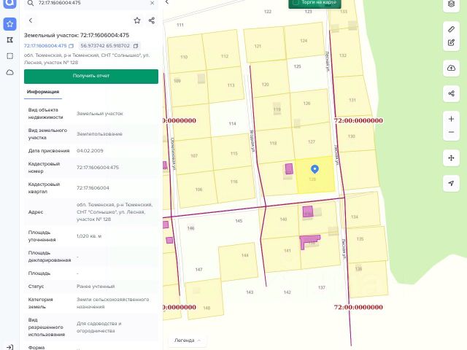The width and height of the screenshot is (467, 350).
Task: Open favorites star in left sidebar
Action: [9, 24]
